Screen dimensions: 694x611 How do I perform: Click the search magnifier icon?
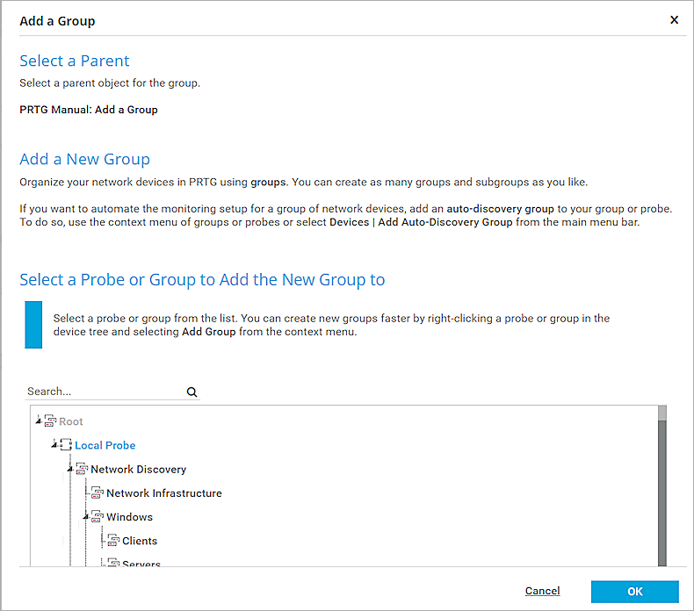[192, 392]
